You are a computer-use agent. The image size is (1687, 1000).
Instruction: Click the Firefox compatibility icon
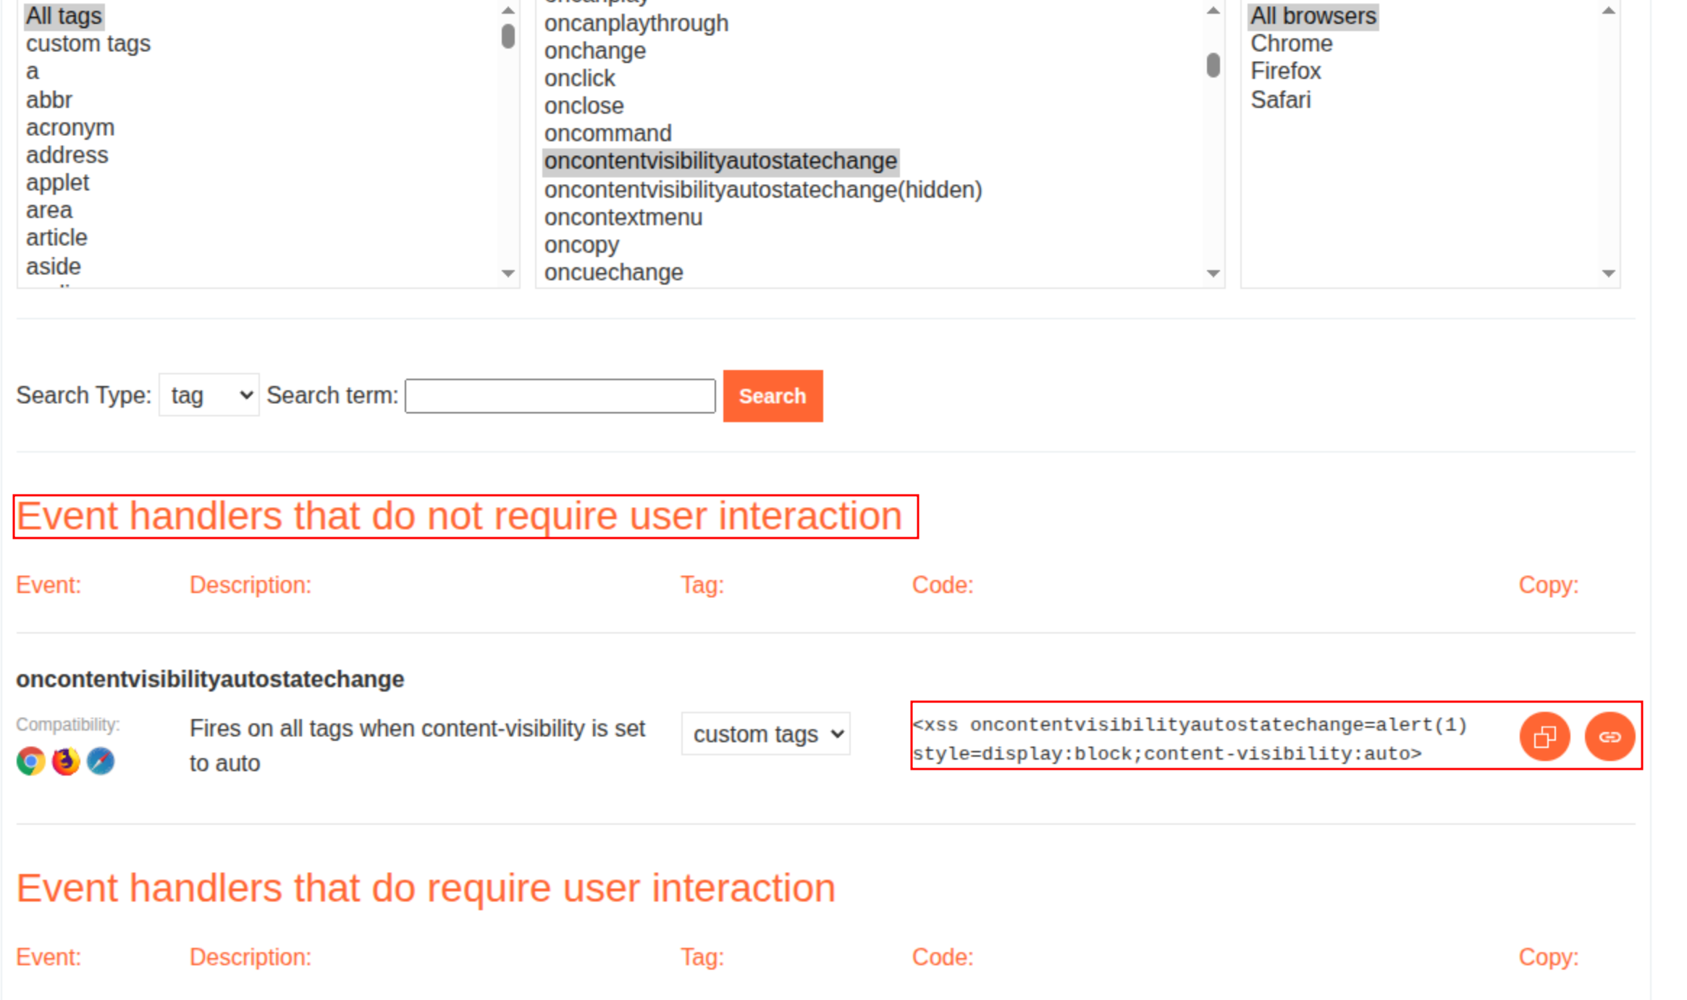pyautogui.click(x=64, y=760)
